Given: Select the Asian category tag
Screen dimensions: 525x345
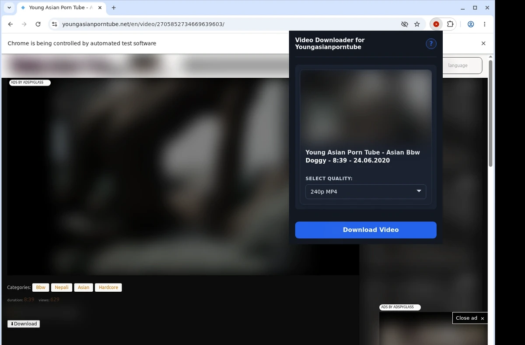Looking at the screenshot, I should [x=84, y=287].
